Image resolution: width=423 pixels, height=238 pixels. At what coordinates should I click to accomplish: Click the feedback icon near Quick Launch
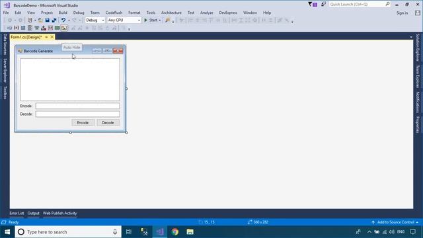pyautogui.click(x=323, y=4)
